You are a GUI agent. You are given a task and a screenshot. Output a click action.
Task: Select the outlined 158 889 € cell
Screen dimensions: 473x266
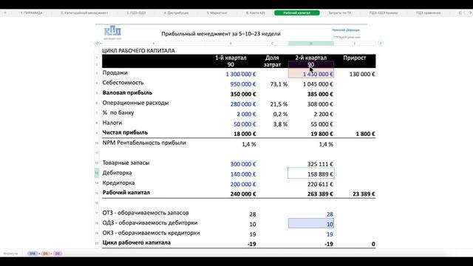coord(311,174)
